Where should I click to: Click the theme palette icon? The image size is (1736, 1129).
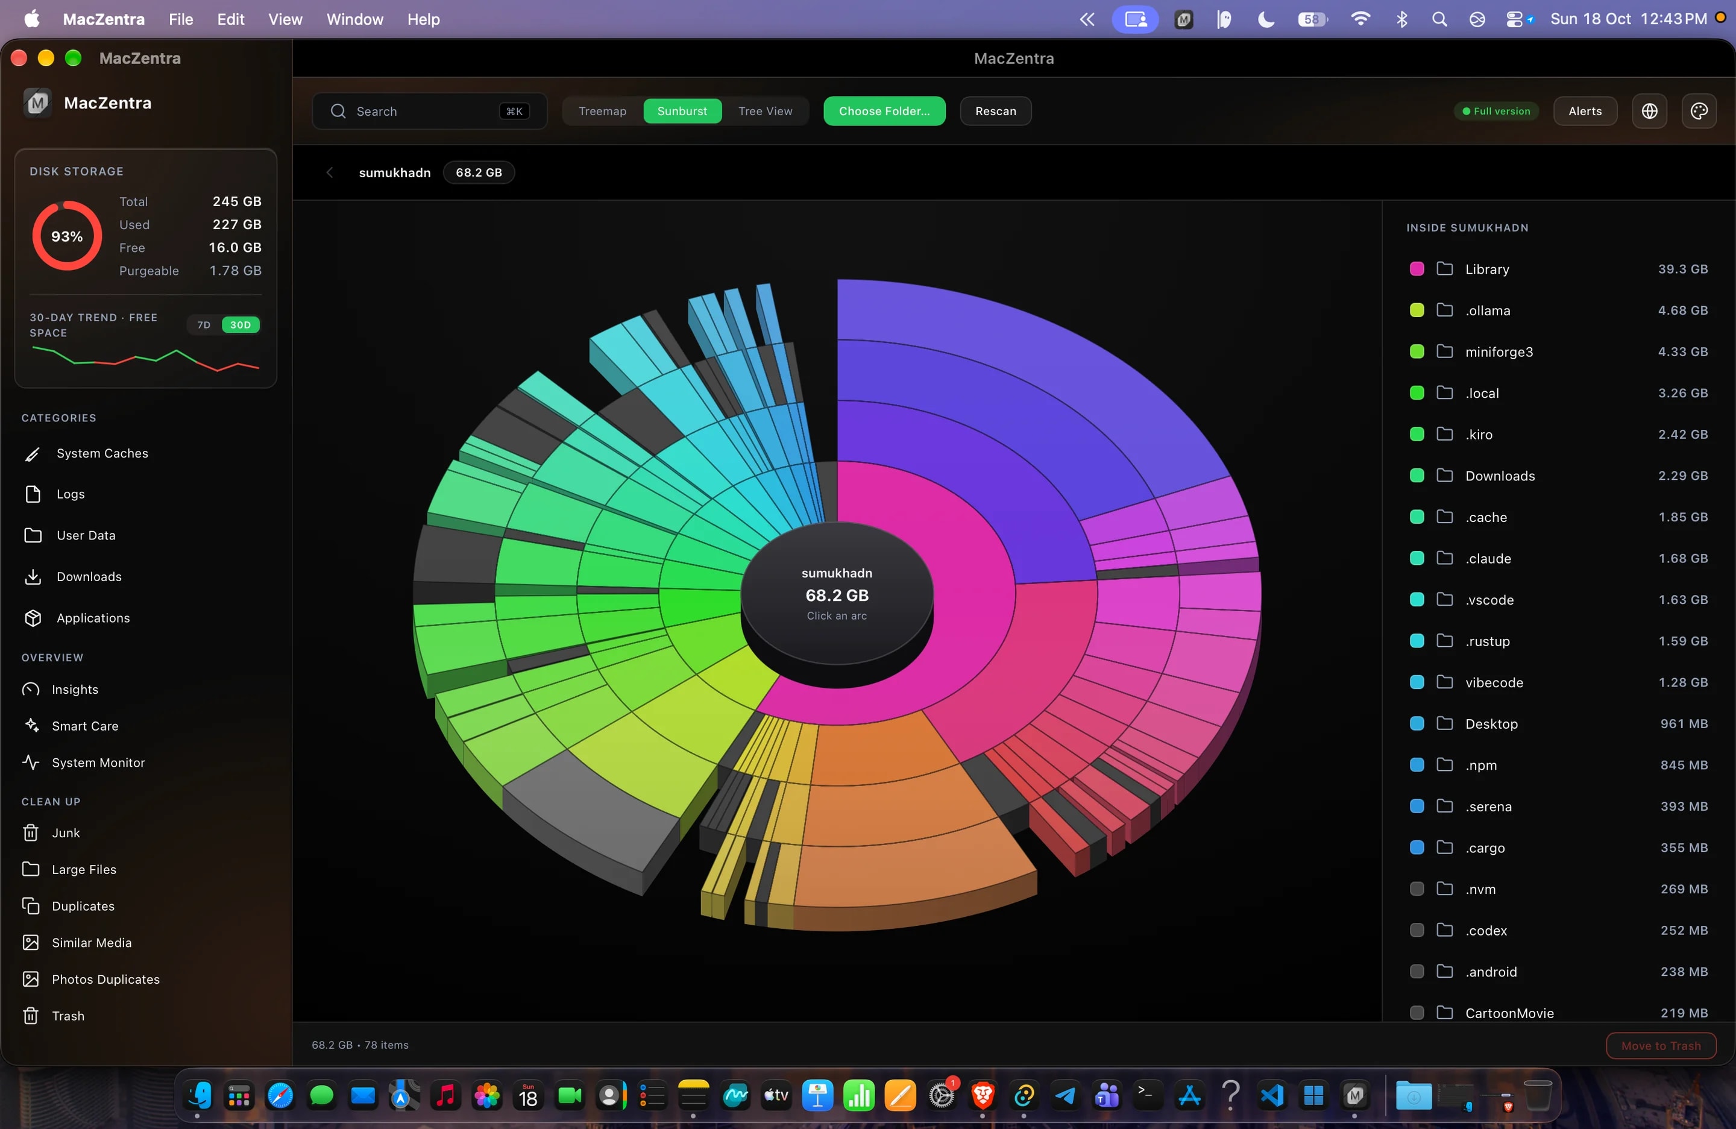click(1699, 111)
